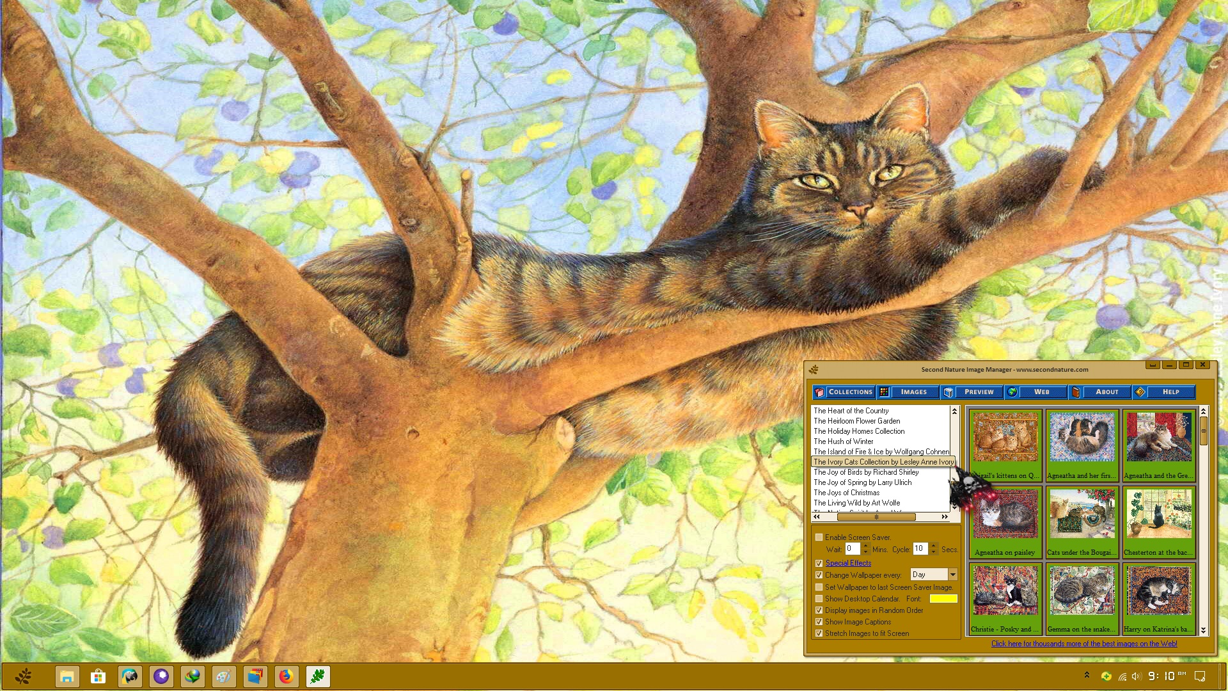Open the parrot app on the taskbar
The height and width of the screenshot is (691, 1228).
click(130, 676)
